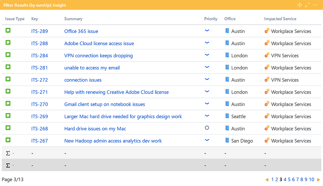Open the three-dots gadget options menu
This screenshot has width=323, height=186.
click(x=315, y=5)
